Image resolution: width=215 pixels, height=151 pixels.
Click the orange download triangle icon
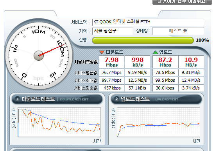click(102, 52)
